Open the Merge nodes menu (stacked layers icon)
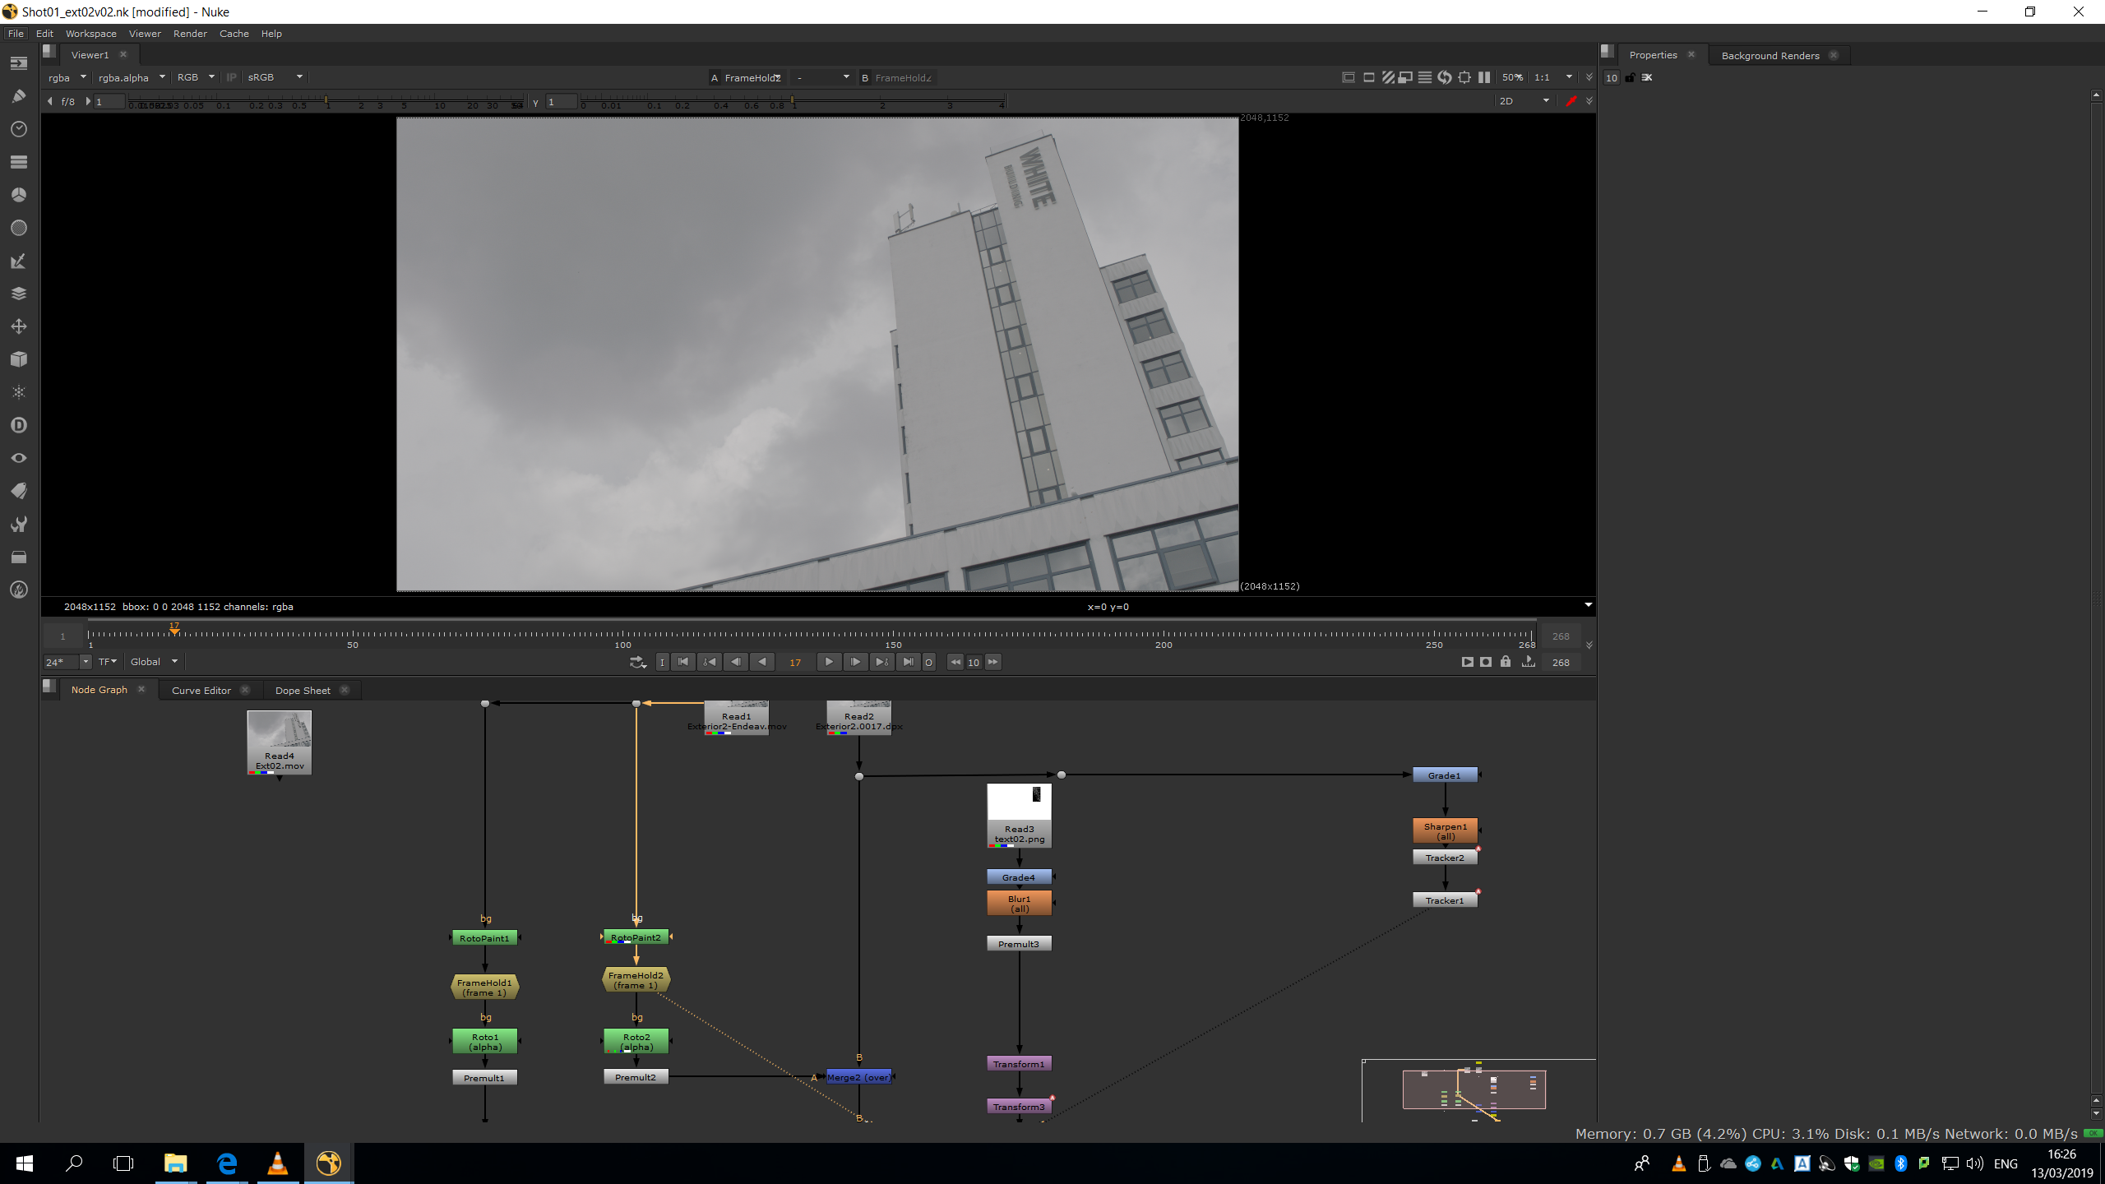 [x=18, y=294]
